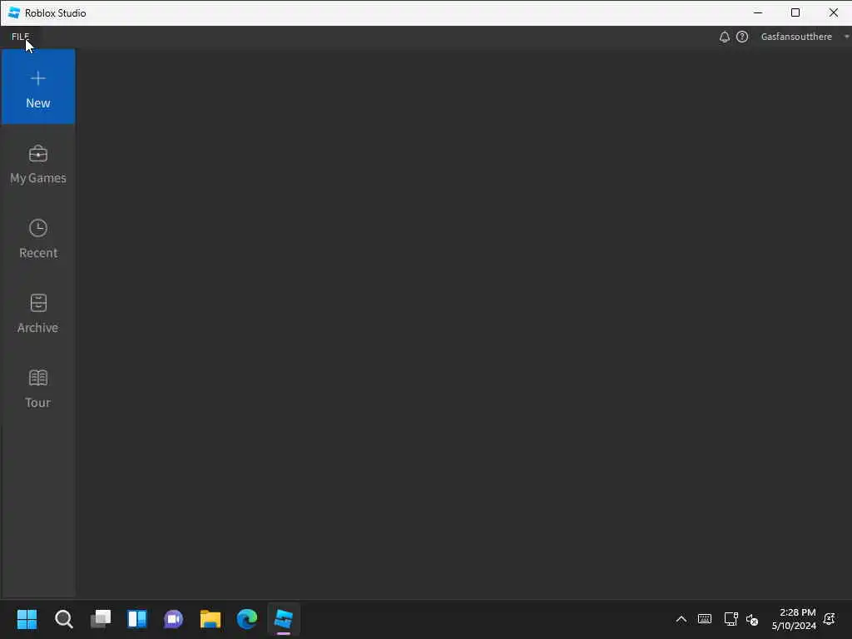852x639 pixels.
Task: Open the FILE menu
Action: [x=20, y=37]
